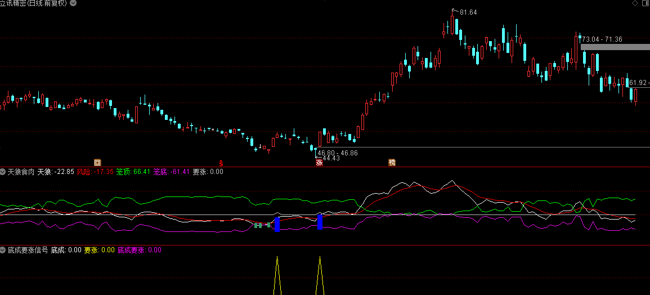Click the gray 73.04 - 71.36 gap bar
650x295 pixels.
tap(615, 47)
